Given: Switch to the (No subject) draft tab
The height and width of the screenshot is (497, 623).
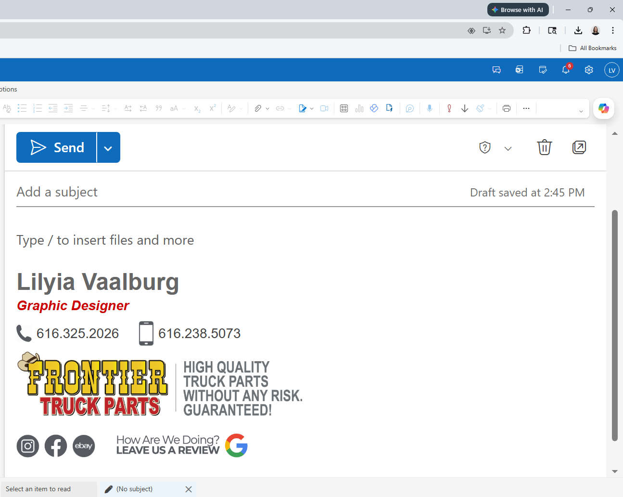Looking at the screenshot, I should click(141, 489).
